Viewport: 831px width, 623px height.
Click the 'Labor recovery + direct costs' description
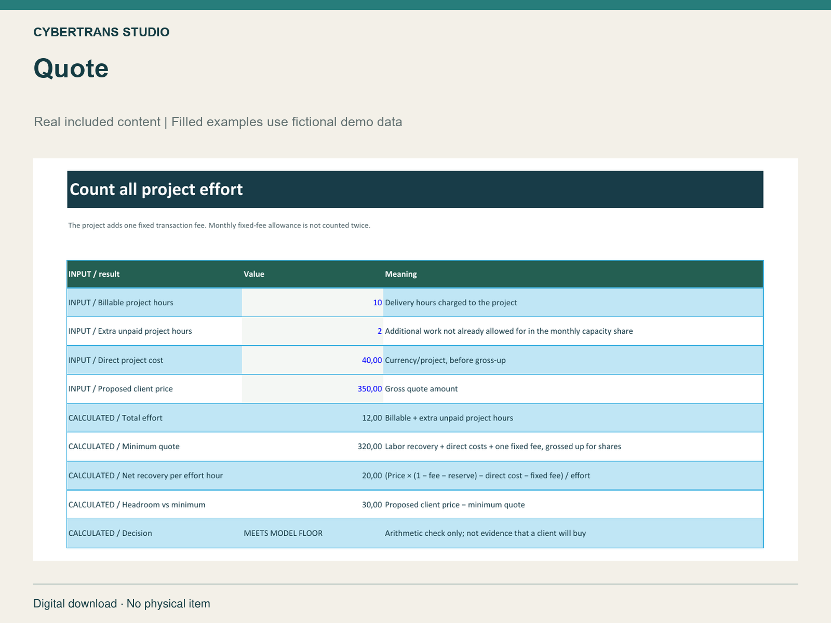(503, 446)
